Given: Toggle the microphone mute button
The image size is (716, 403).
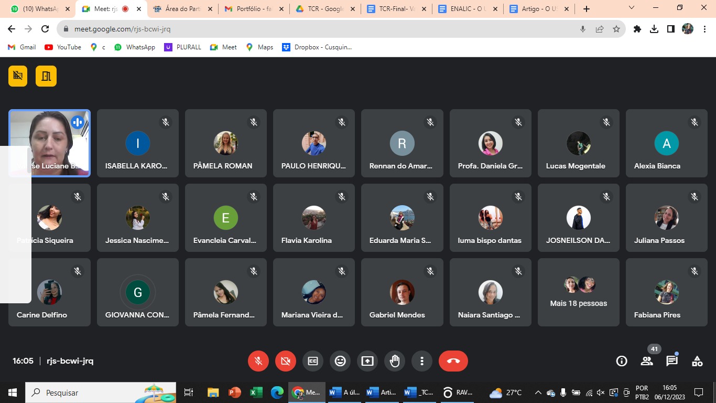Looking at the screenshot, I should point(258,361).
